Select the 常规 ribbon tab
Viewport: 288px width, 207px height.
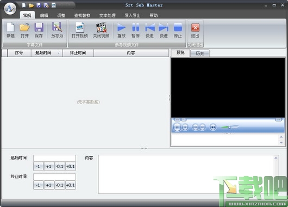pyautogui.click(x=27, y=15)
